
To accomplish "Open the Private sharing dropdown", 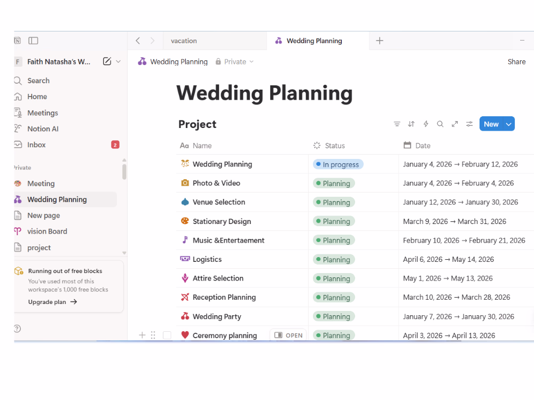I will (234, 61).
